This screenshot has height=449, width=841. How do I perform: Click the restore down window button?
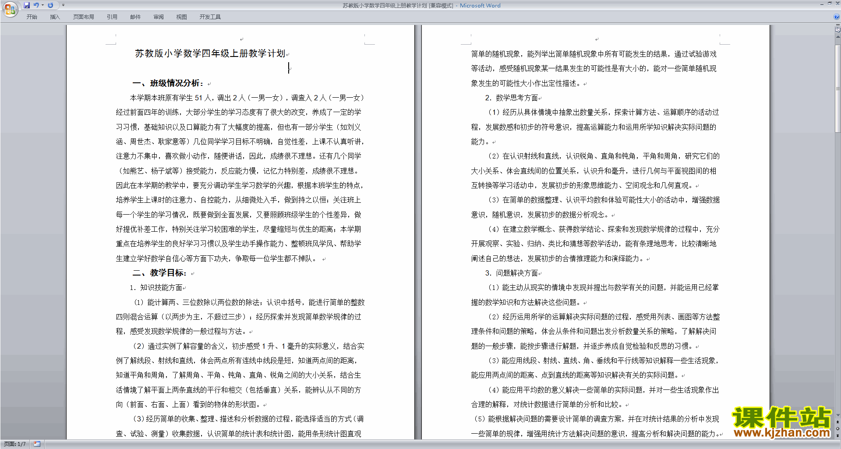830,4
